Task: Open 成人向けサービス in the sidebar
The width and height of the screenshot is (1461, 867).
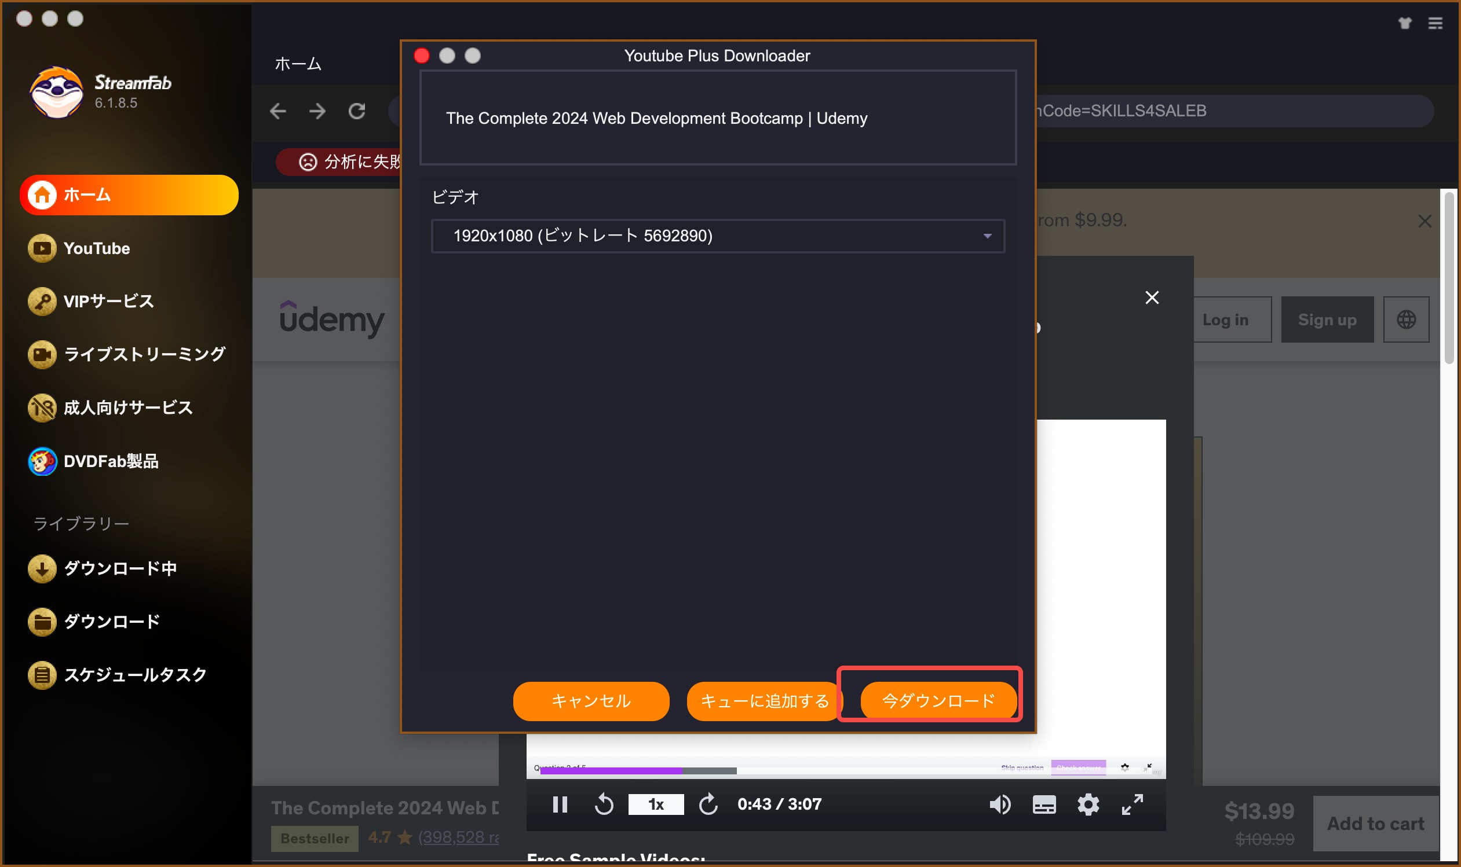Action: (x=110, y=407)
